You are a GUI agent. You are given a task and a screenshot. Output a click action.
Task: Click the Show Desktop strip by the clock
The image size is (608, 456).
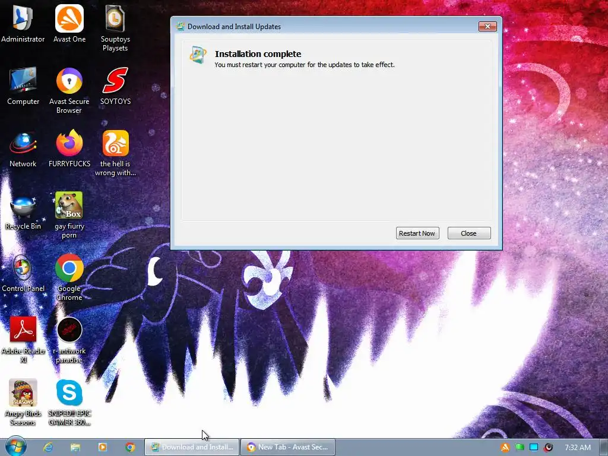603,447
